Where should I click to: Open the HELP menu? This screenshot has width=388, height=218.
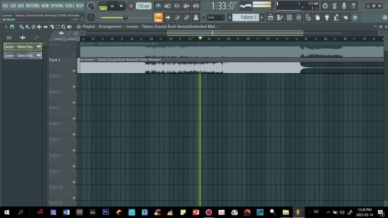[x=80, y=6]
